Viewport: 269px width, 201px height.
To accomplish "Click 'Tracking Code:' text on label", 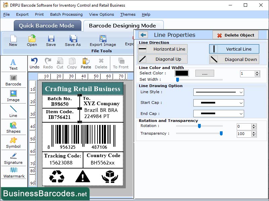I will click(x=63, y=156).
